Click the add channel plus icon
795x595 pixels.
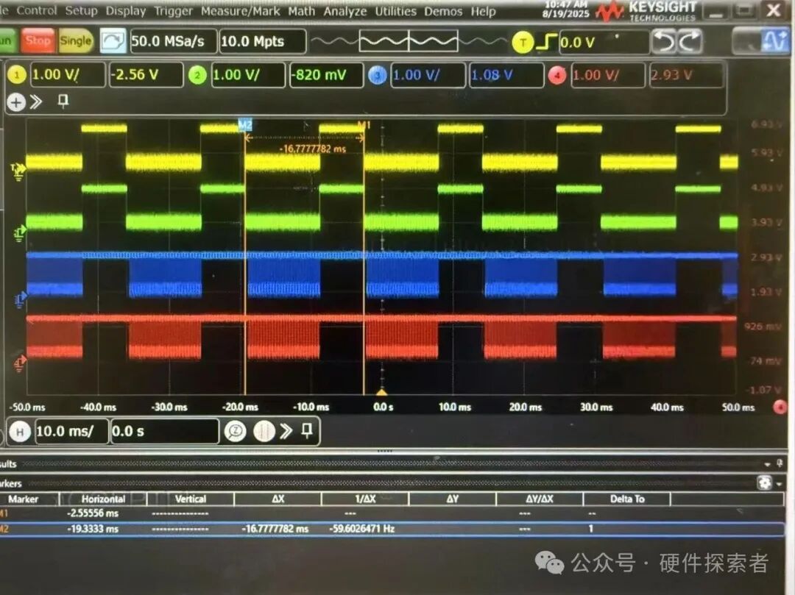click(x=15, y=102)
